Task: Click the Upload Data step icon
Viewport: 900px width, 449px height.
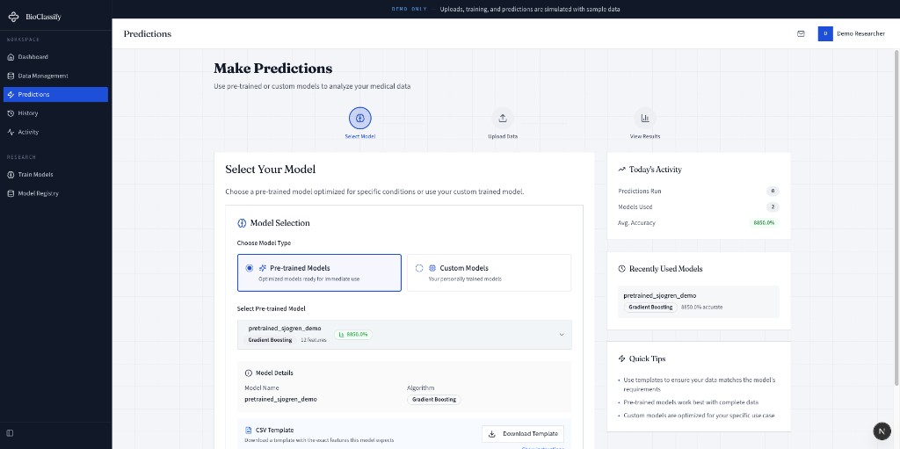Action: (502, 119)
